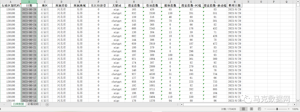300x112 pixels.
Task: Switch to Page Layout view icon
Action: click(x=252, y=109)
